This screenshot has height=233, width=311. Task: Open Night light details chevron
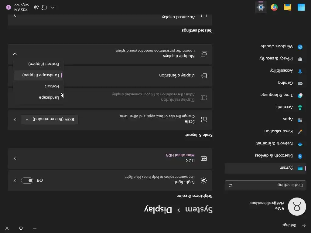15,181
